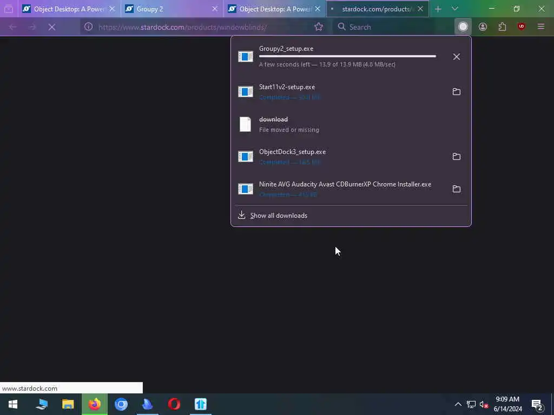Screen dimensions: 554x415
Task: Open the Firefox account icon
Action: tap(483, 26)
